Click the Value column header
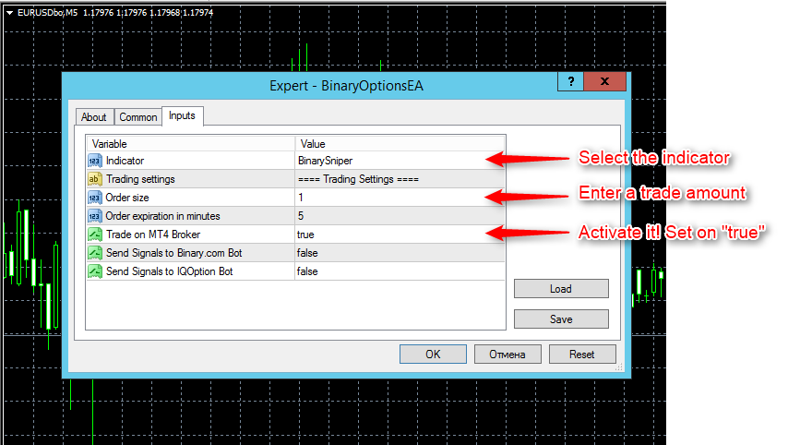The height and width of the screenshot is (445, 800). 400,143
